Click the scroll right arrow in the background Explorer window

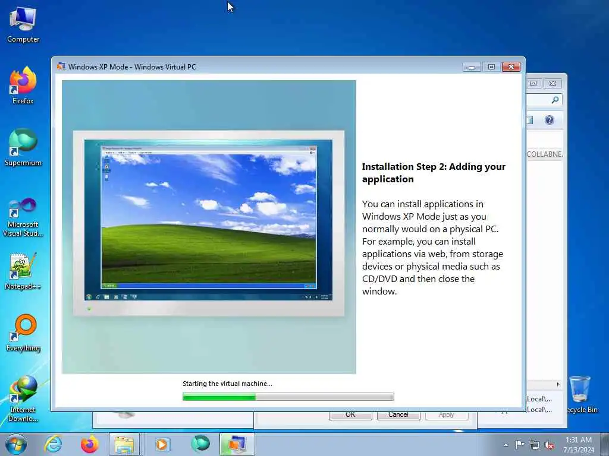pos(558,384)
